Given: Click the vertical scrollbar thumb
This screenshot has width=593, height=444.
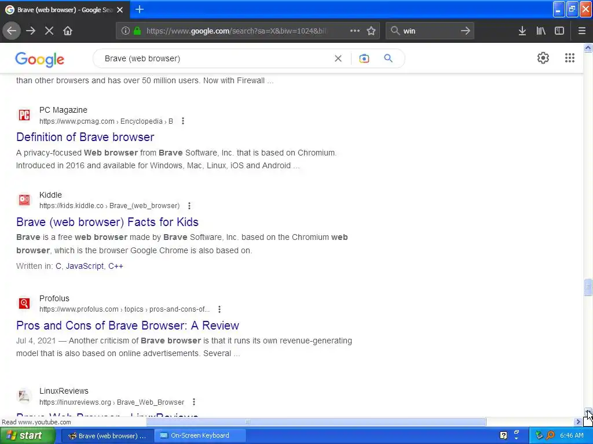Looking at the screenshot, I should tap(588, 287).
